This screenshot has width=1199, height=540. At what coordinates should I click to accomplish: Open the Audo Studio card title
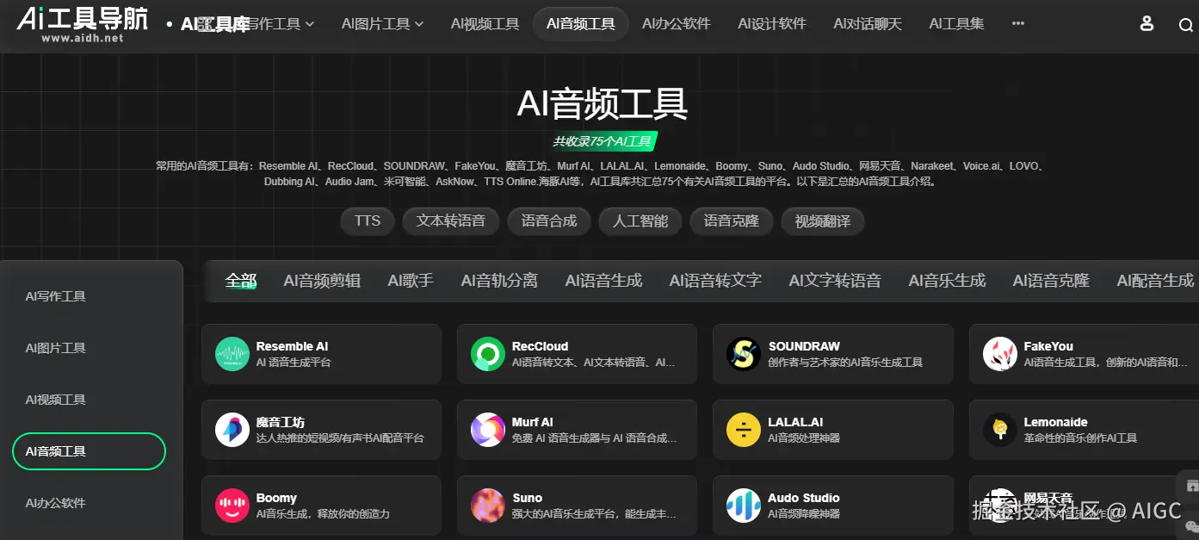click(x=804, y=498)
